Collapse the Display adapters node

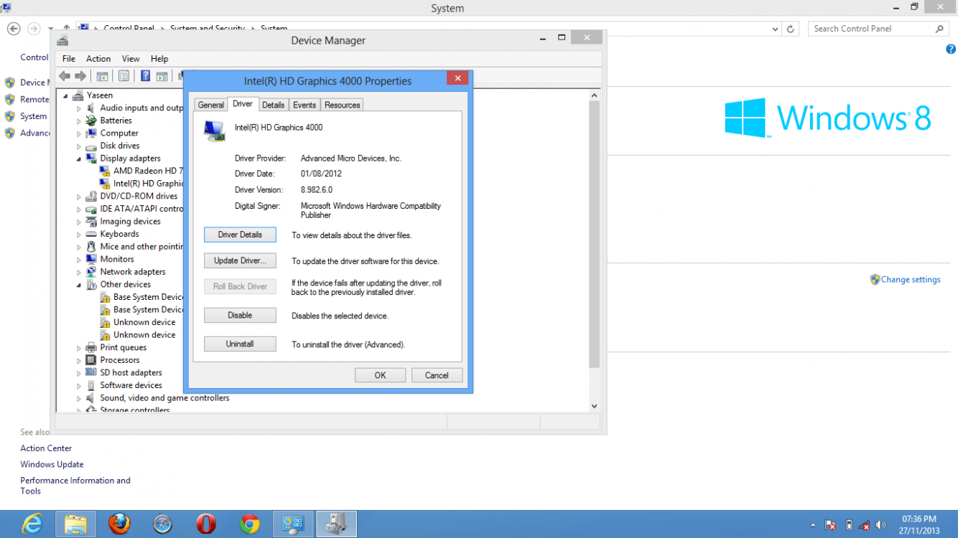79,159
